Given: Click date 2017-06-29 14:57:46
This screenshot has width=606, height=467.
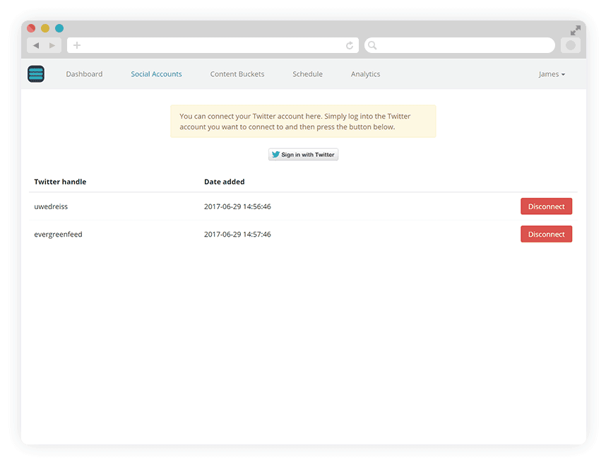Looking at the screenshot, I should (x=237, y=235).
